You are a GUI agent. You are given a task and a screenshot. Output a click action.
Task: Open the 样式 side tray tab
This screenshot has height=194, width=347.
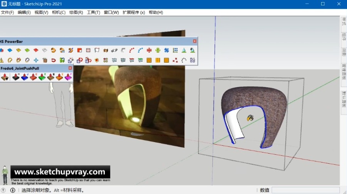pos(344,22)
